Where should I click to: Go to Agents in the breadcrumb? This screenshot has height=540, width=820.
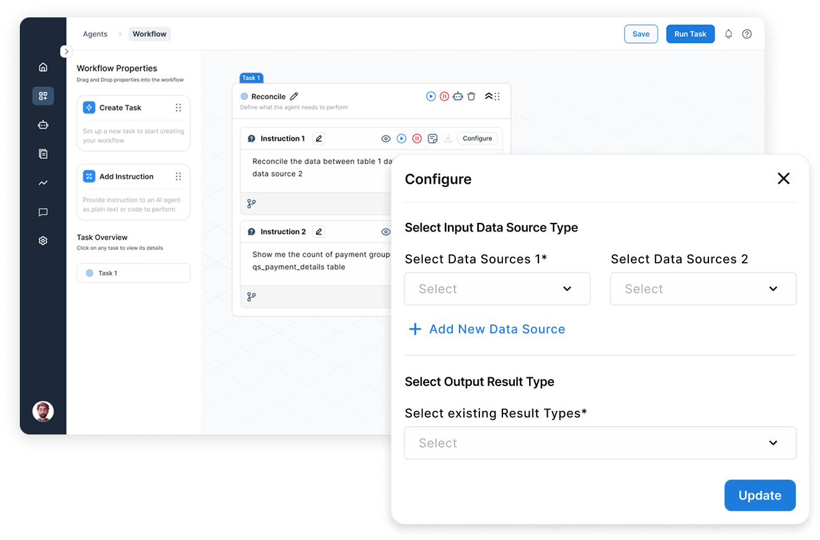95,34
